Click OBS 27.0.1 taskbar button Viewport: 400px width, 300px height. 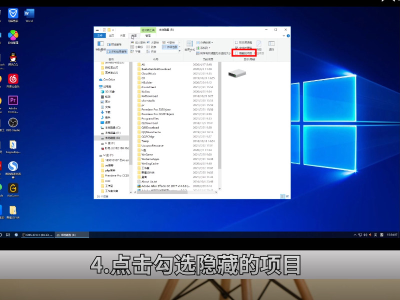pos(37,234)
